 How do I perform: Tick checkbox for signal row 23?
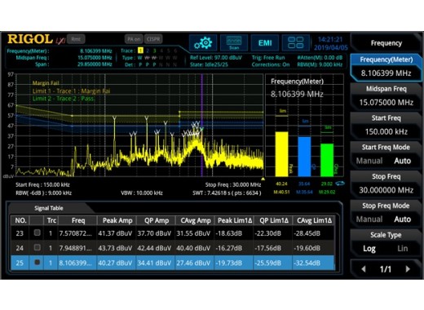click(38, 232)
